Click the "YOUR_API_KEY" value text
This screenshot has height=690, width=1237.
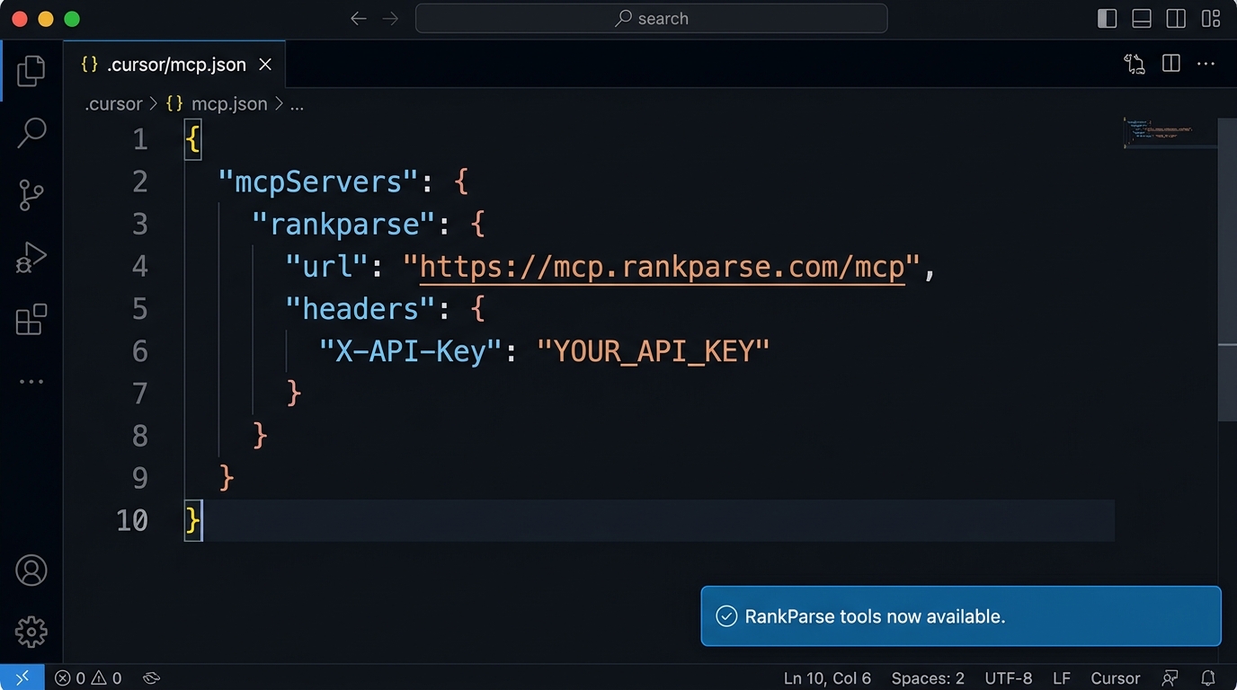[x=654, y=351]
